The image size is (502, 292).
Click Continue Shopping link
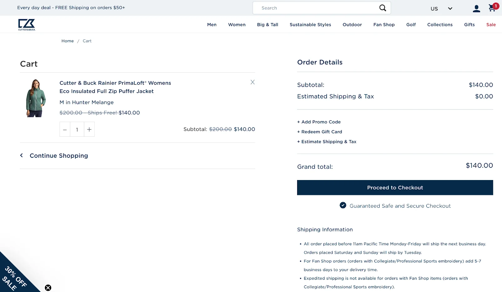coord(59,156)
